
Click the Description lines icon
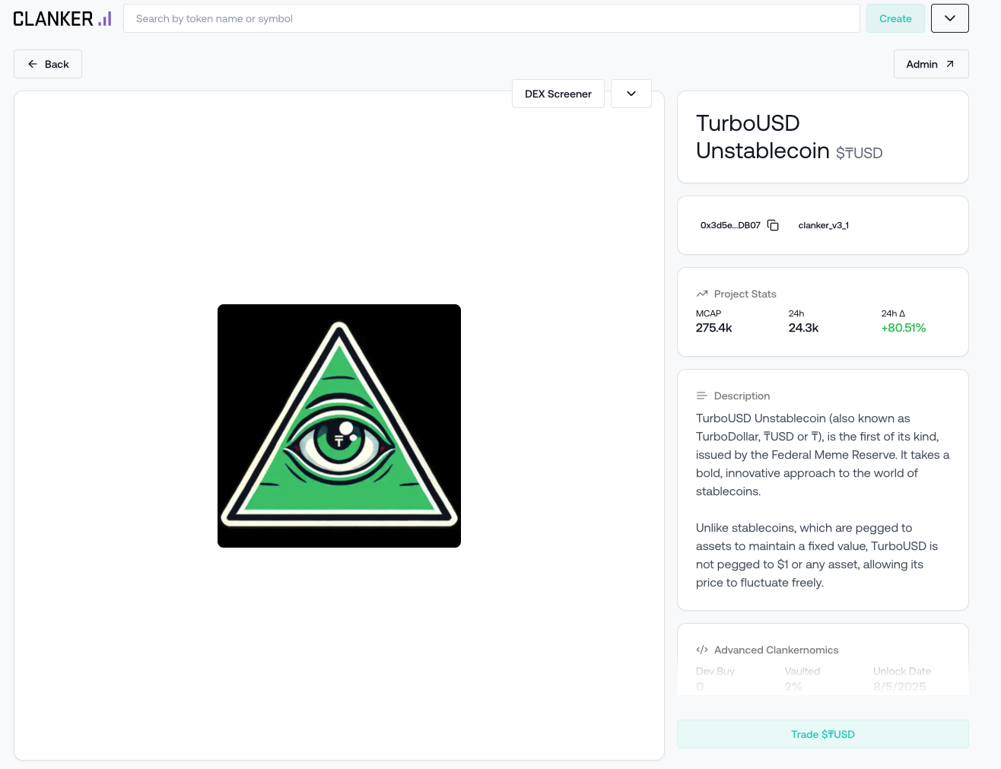click(x=702, y=396)
